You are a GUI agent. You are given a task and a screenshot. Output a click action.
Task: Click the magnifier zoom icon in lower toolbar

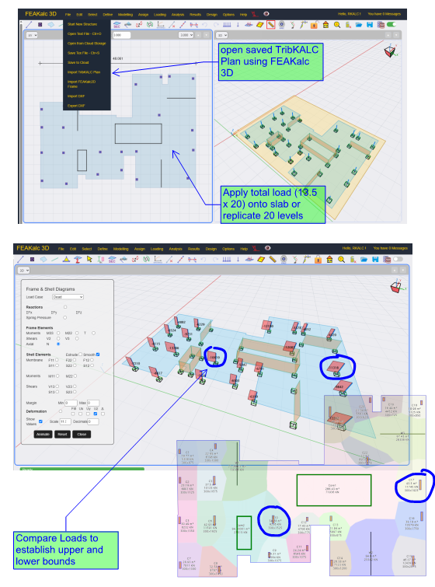(x=341, y=259)
